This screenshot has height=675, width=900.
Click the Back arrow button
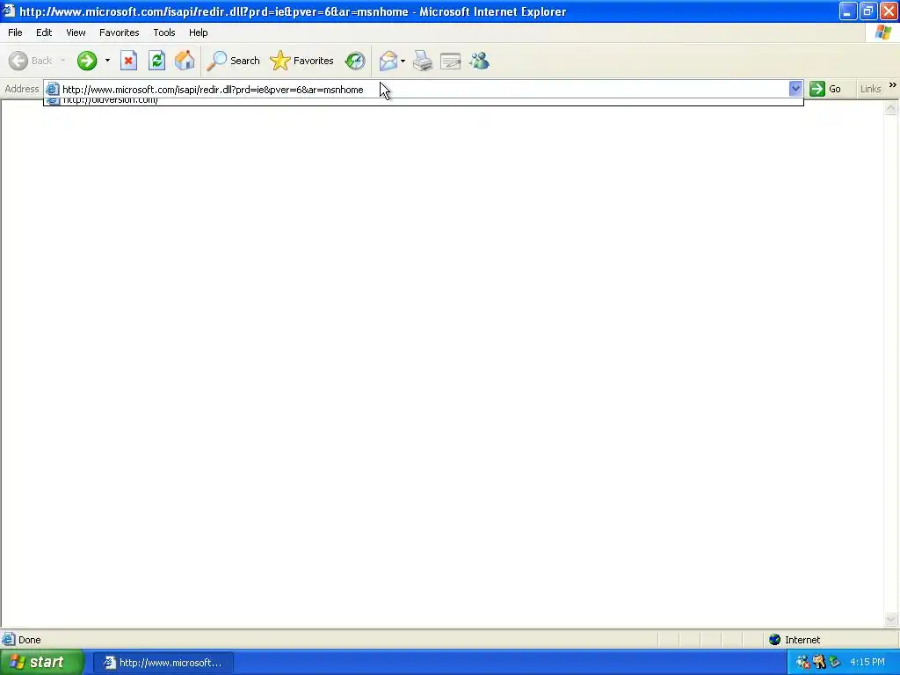[x=31, y=61]
